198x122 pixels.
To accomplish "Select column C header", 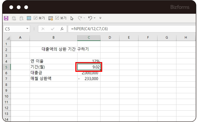I will [x=89, y=37].
